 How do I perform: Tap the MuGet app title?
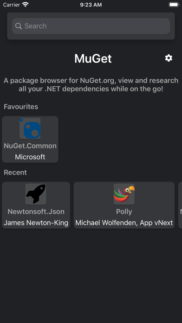coord(93,58)
